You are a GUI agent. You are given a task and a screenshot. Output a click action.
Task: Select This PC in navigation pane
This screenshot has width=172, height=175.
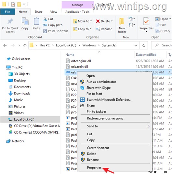(x=14, y=67)
